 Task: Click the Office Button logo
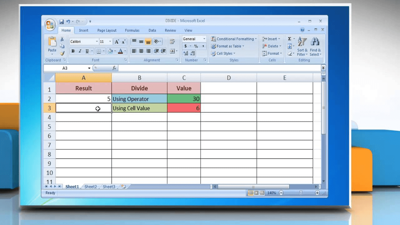pyautogui.click(x=50, y=24)
